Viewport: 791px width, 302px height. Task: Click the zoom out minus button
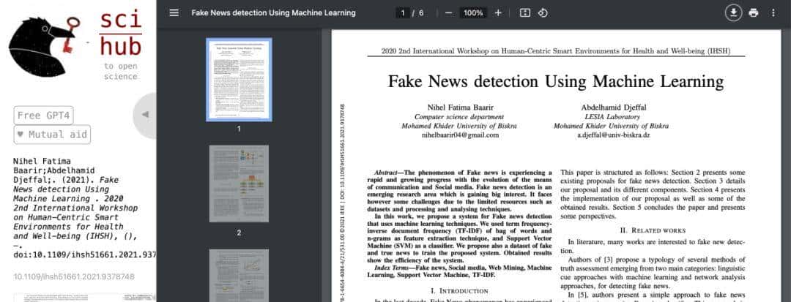point(448,13)
